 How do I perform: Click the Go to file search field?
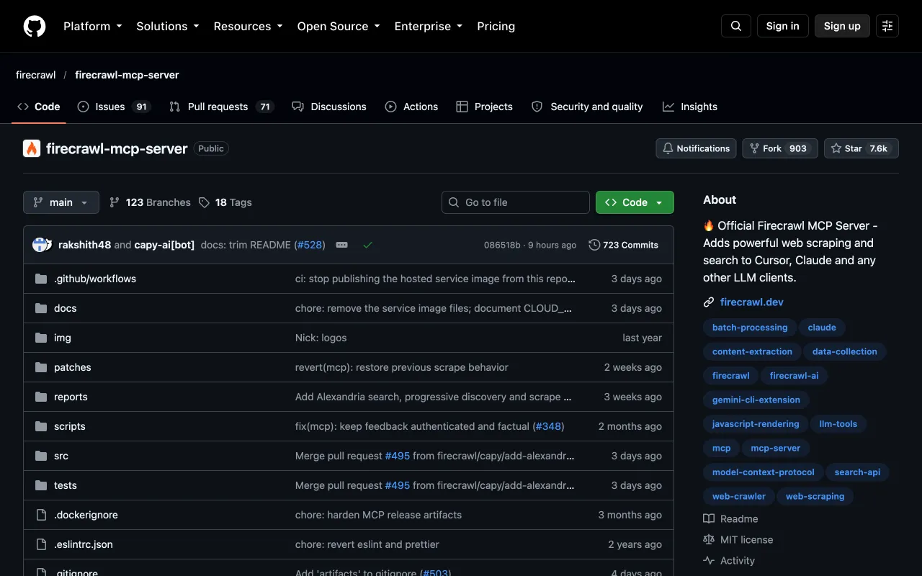pyautogui.click(x=516, y=202)
